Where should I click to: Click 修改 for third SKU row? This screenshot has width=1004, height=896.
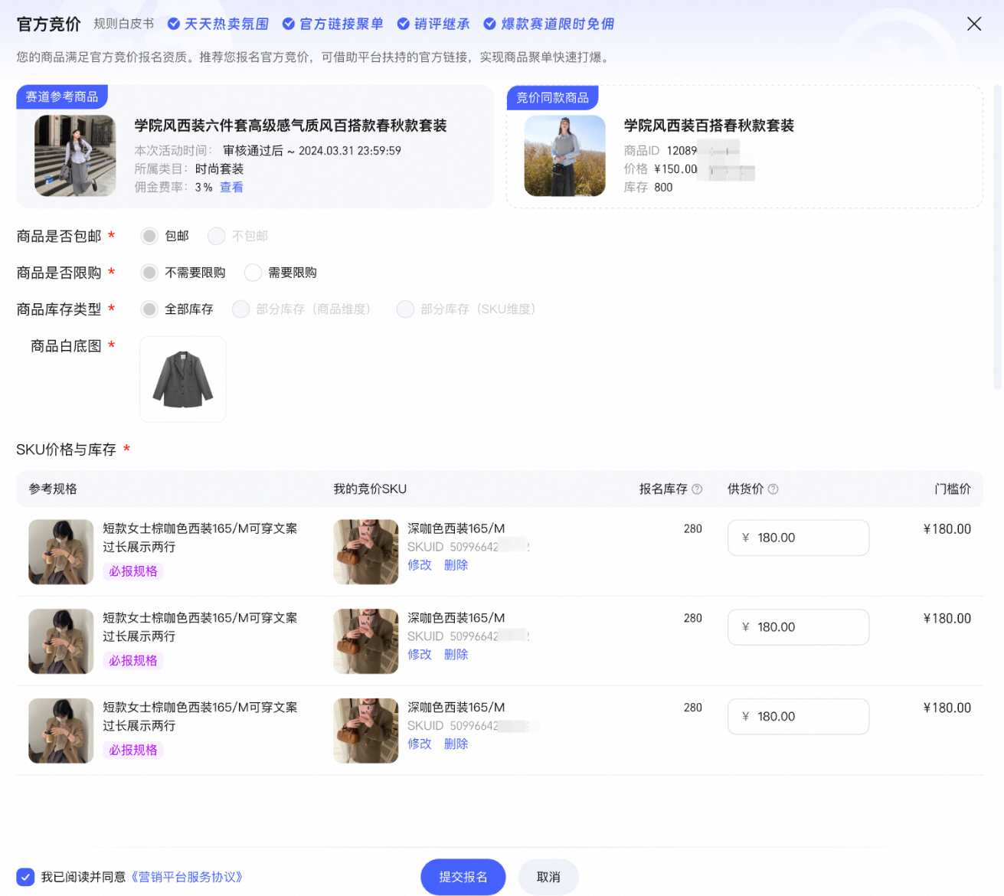pyautogui.click(x=420, y=744)
